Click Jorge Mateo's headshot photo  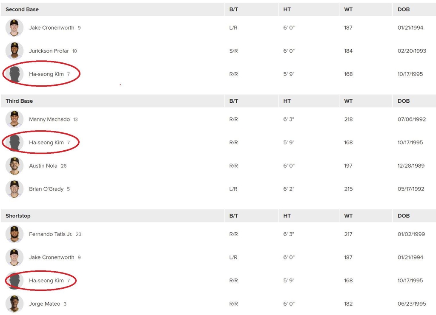14,304
